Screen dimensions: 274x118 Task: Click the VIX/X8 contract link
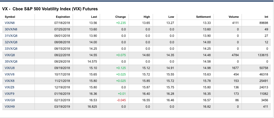pyautogui.click(x=10, y=81)
